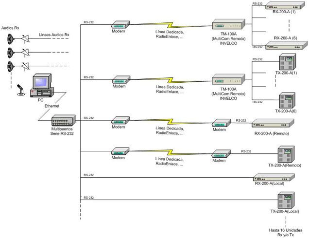Select the TX-200-A(6) transmitter icon
Image resolution: width=309 pixels, height=241 pixels.
287,100
